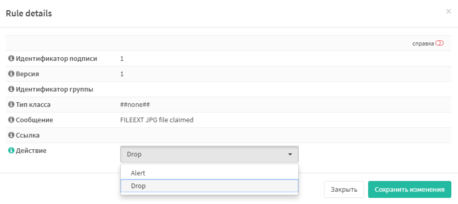
Task: Click the dropdown caret arrow
Action: pos(290,154)
